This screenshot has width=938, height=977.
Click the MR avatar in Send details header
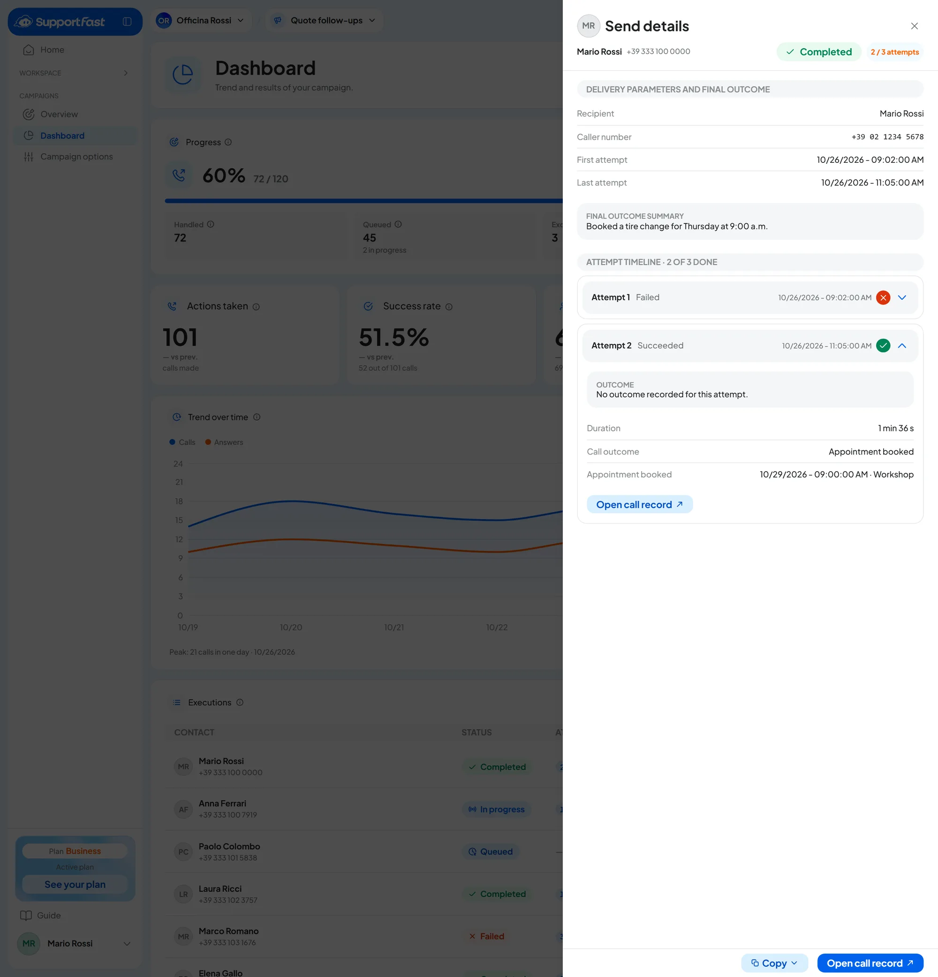(588, 26)
